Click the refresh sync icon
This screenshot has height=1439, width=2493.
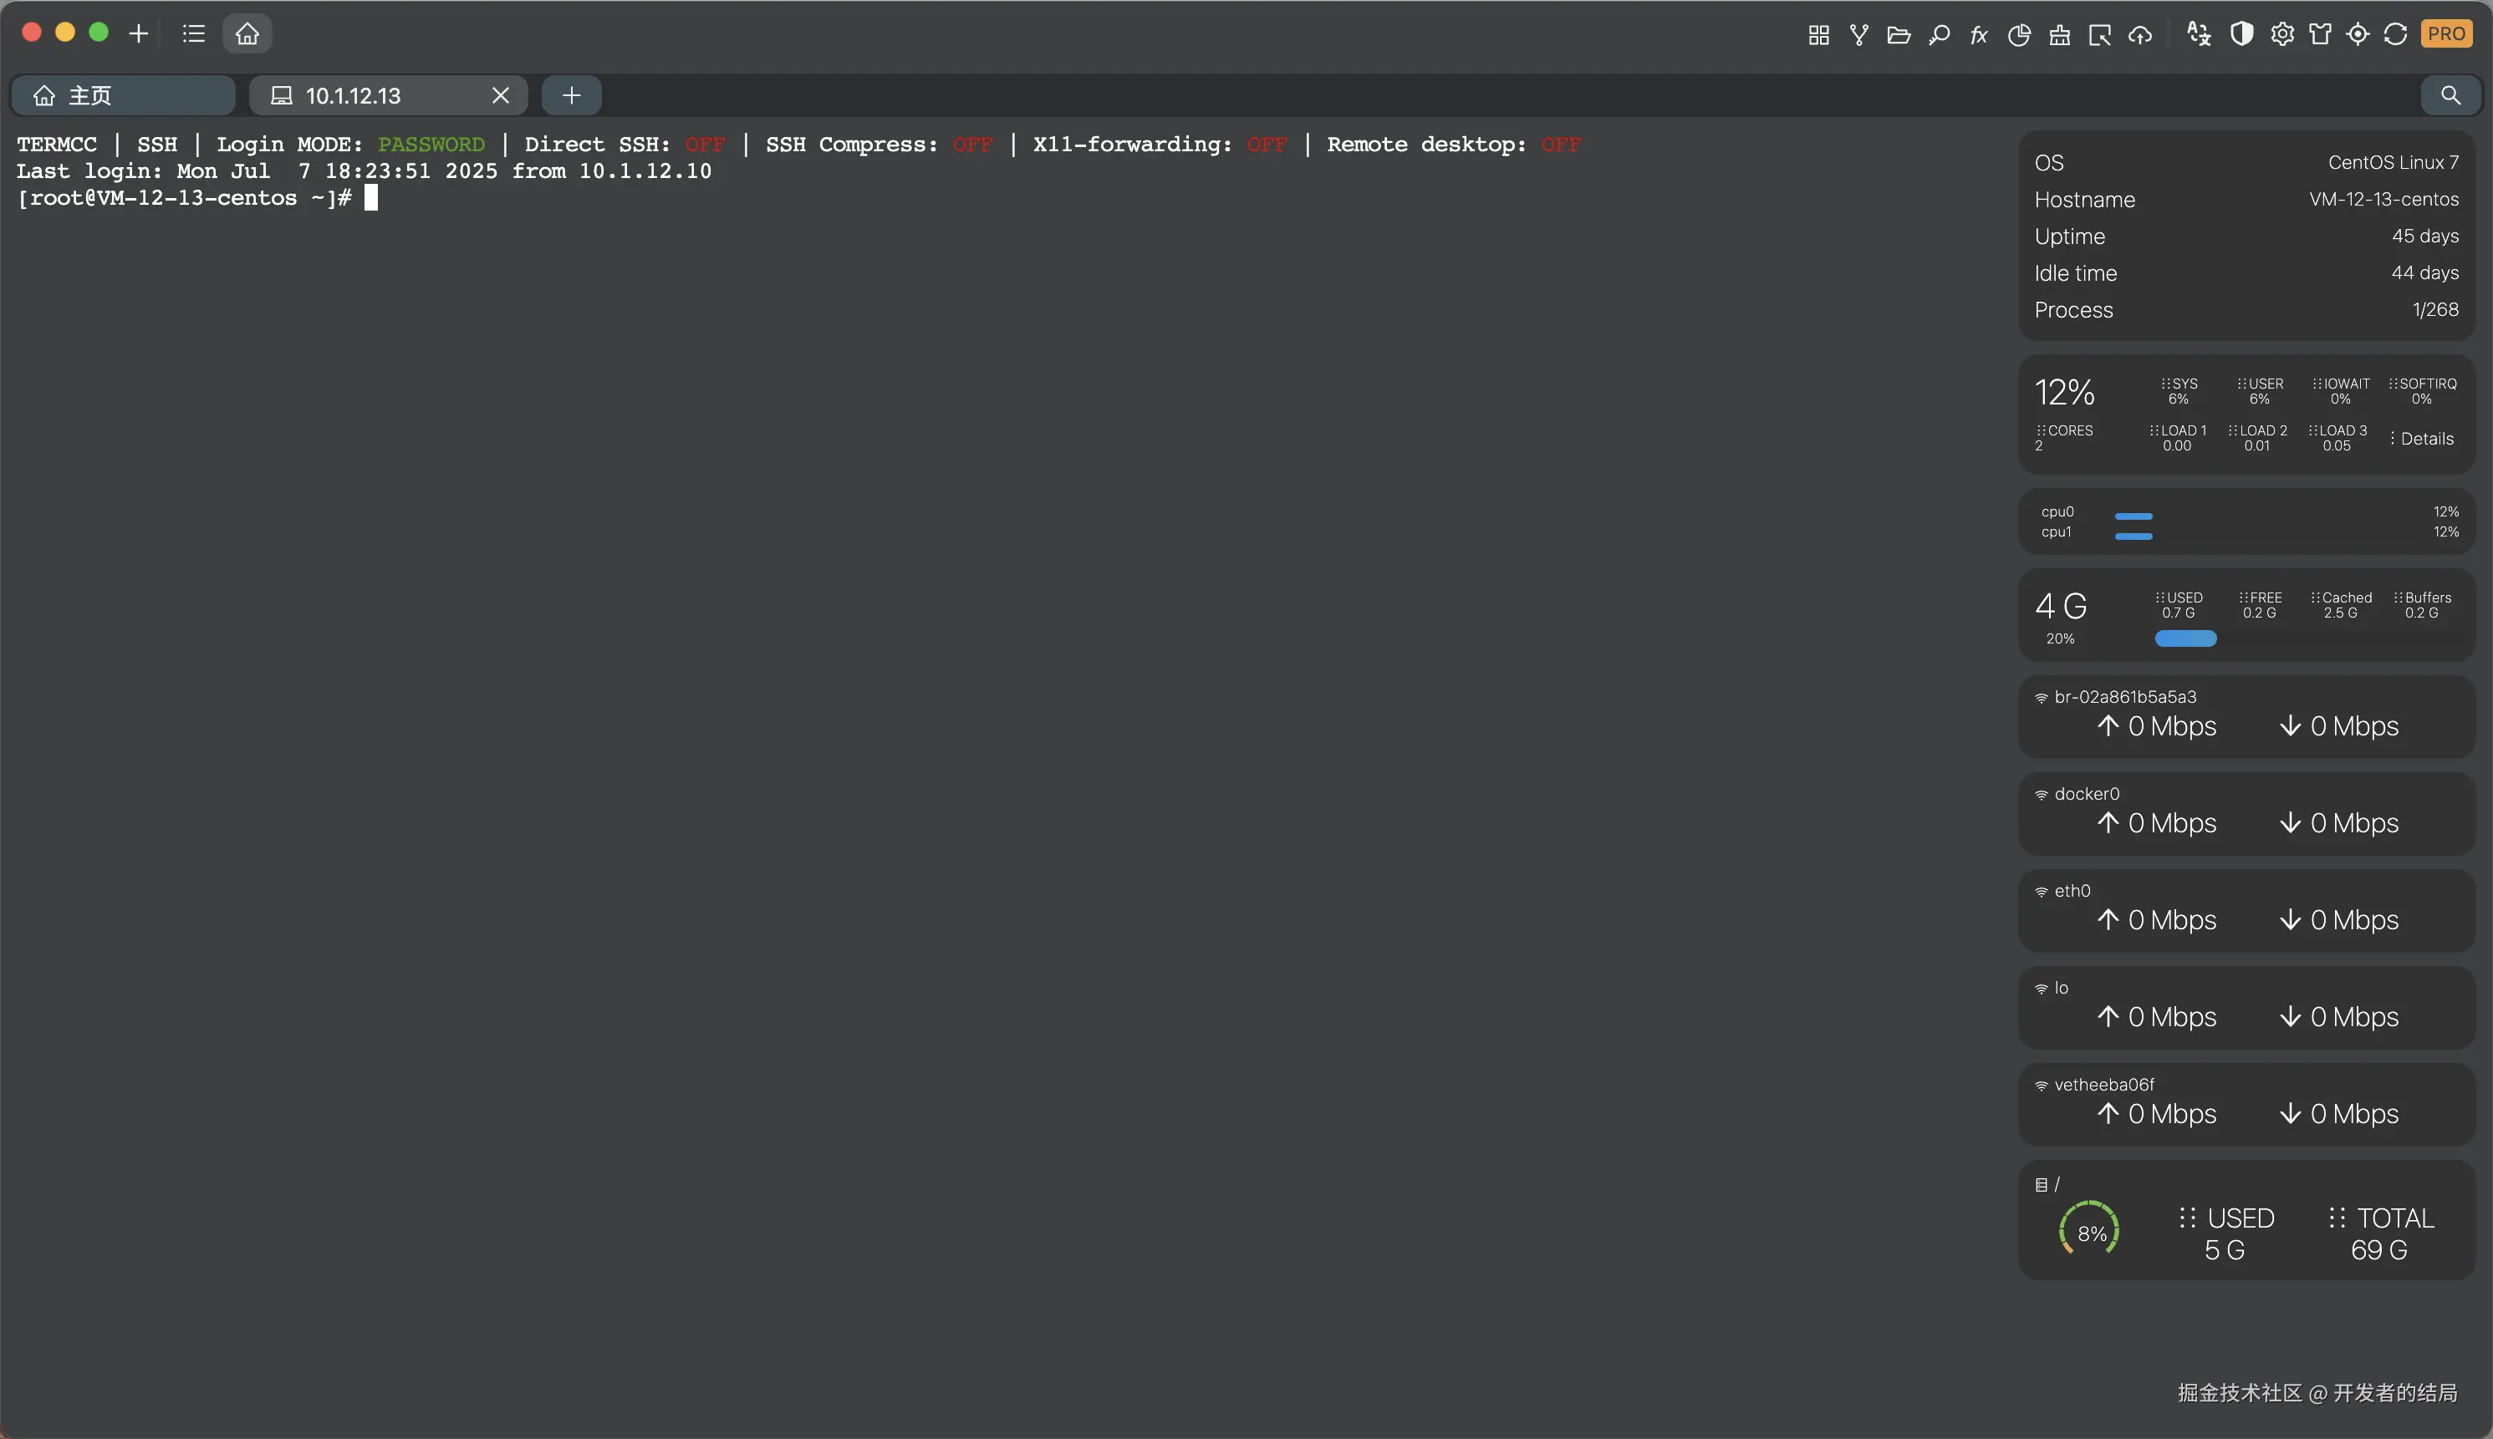[x=2395, y=34]
